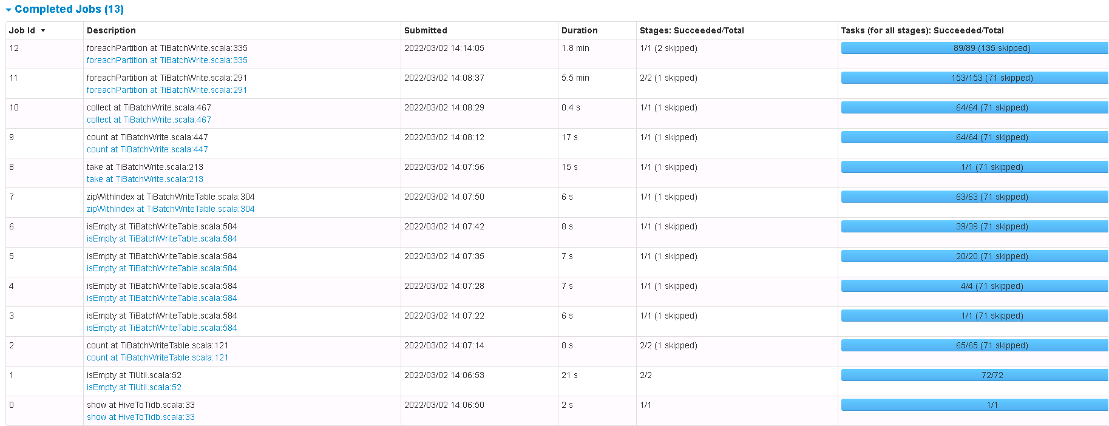Click the 72/72 tasks progress bar
This screenshot has width=1109, height=426.
tap(974, 375)
